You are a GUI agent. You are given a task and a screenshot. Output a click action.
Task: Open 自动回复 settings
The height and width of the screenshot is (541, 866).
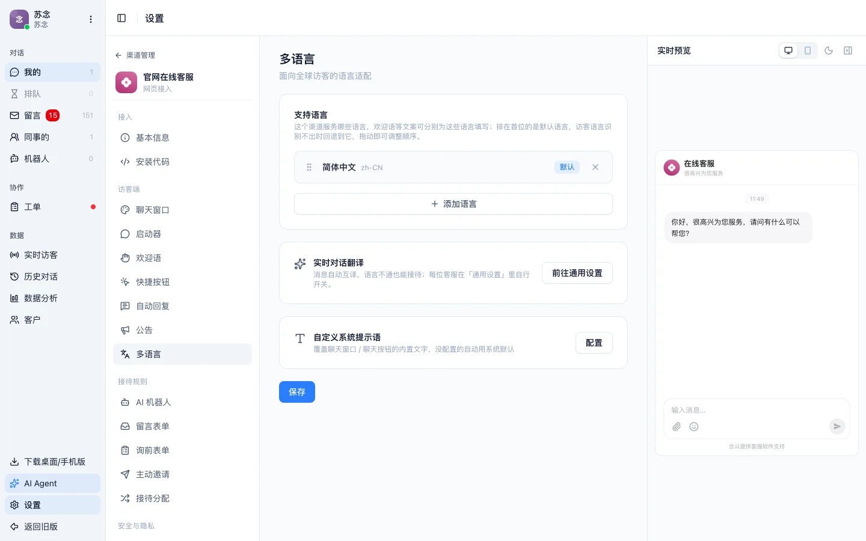(182, 306)
